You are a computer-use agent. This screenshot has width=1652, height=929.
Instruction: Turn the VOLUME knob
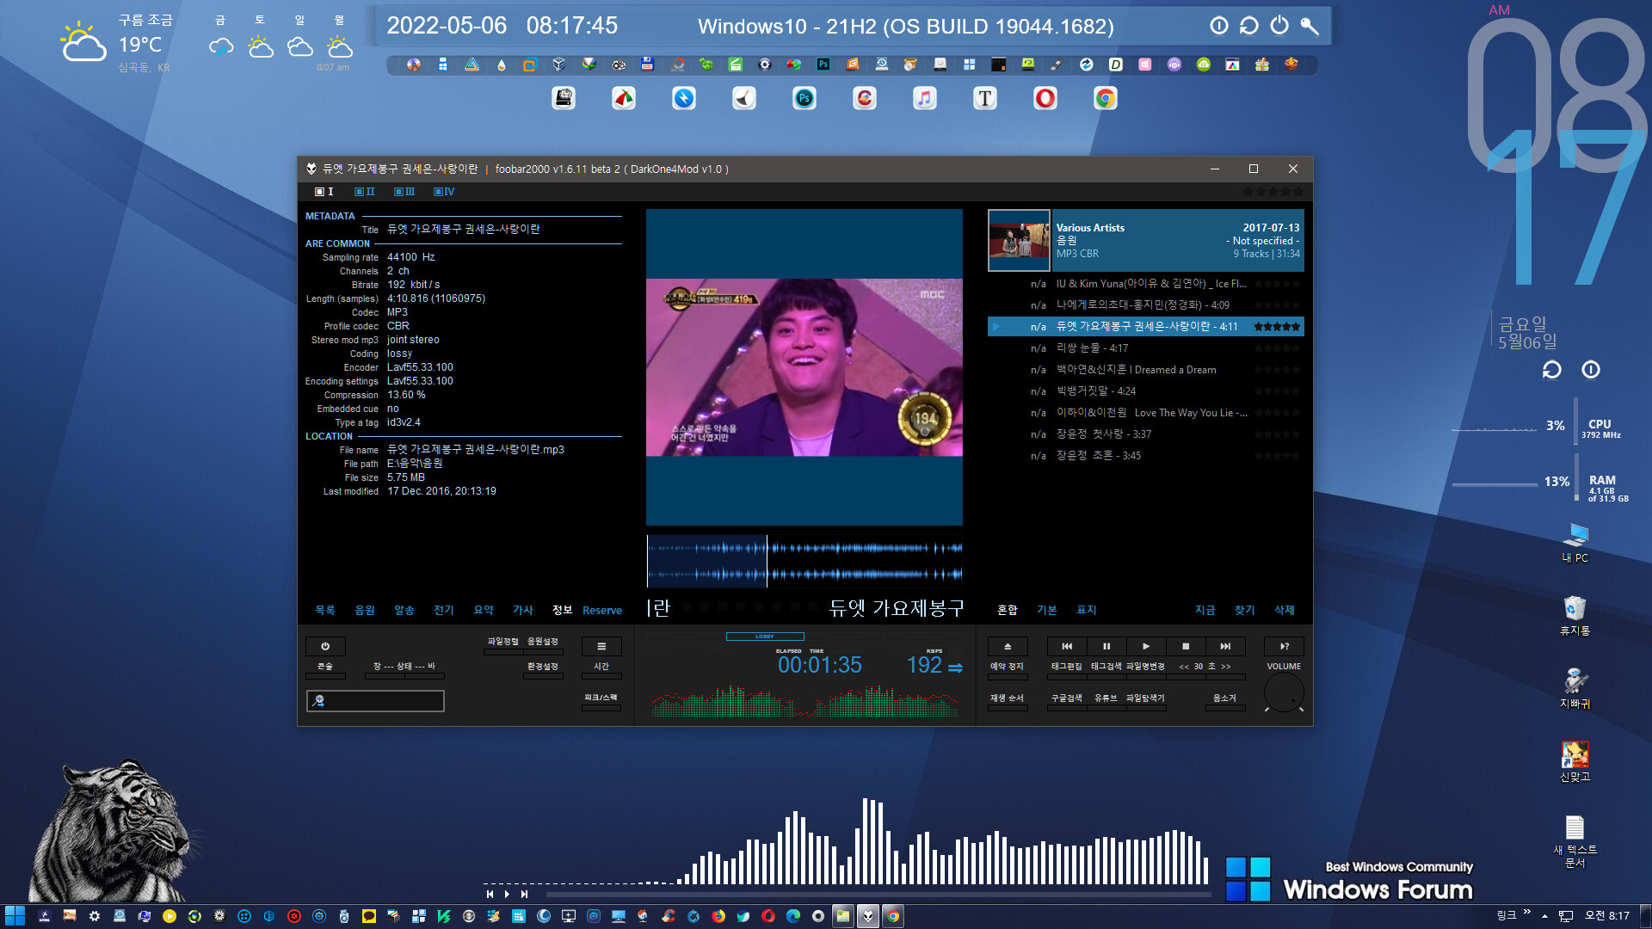tap(1284, 693)
